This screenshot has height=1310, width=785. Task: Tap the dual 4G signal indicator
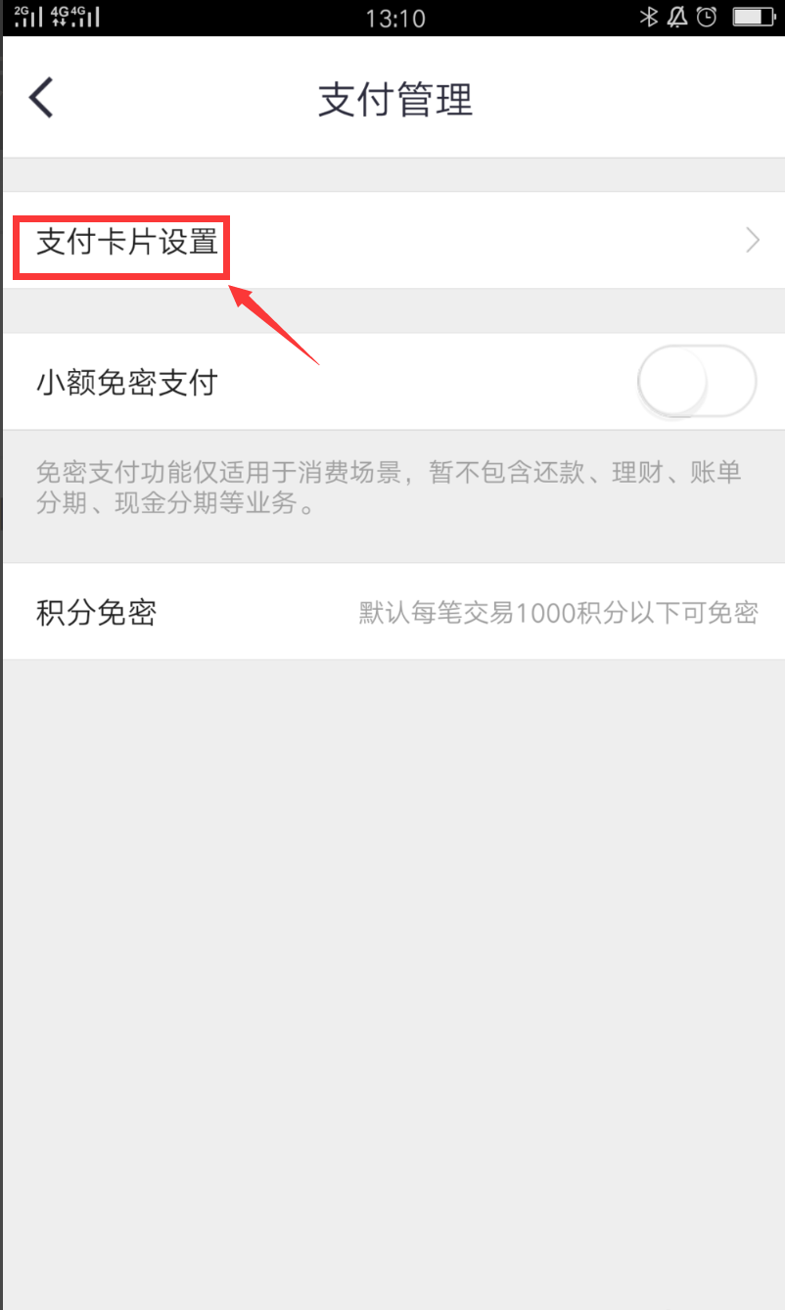[x=74, y=17]
